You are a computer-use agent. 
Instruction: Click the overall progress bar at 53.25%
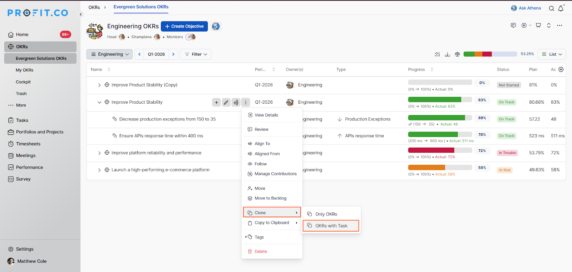point(490,54)
